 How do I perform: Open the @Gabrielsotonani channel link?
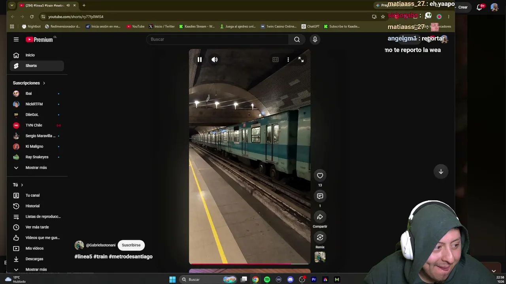[101, 245]
